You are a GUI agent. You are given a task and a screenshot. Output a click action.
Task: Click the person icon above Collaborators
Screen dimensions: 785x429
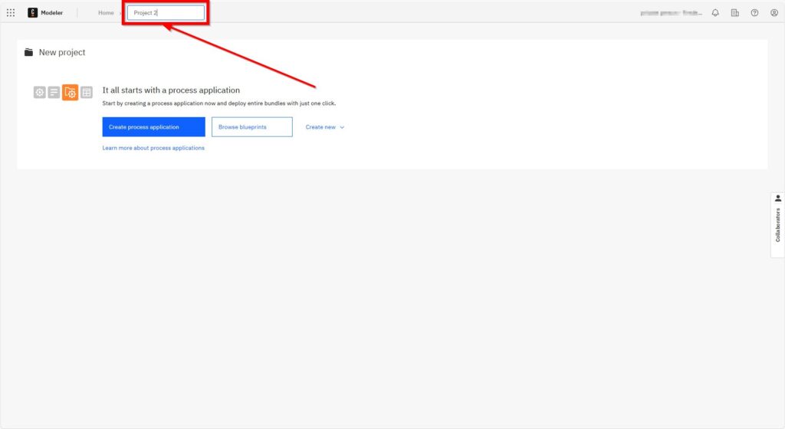[777, 198]
